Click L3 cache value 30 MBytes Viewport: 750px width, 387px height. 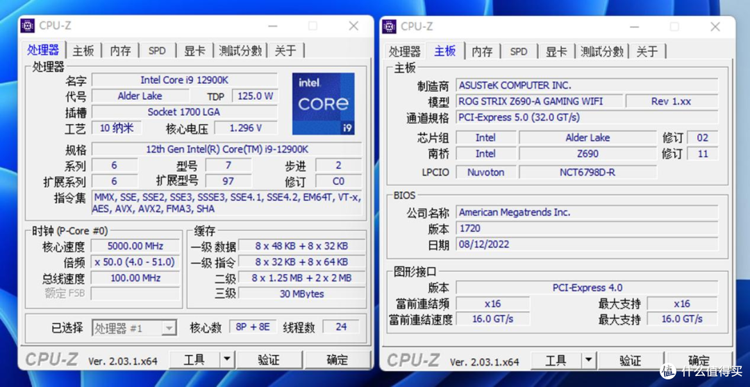click(x=301, y=294)
